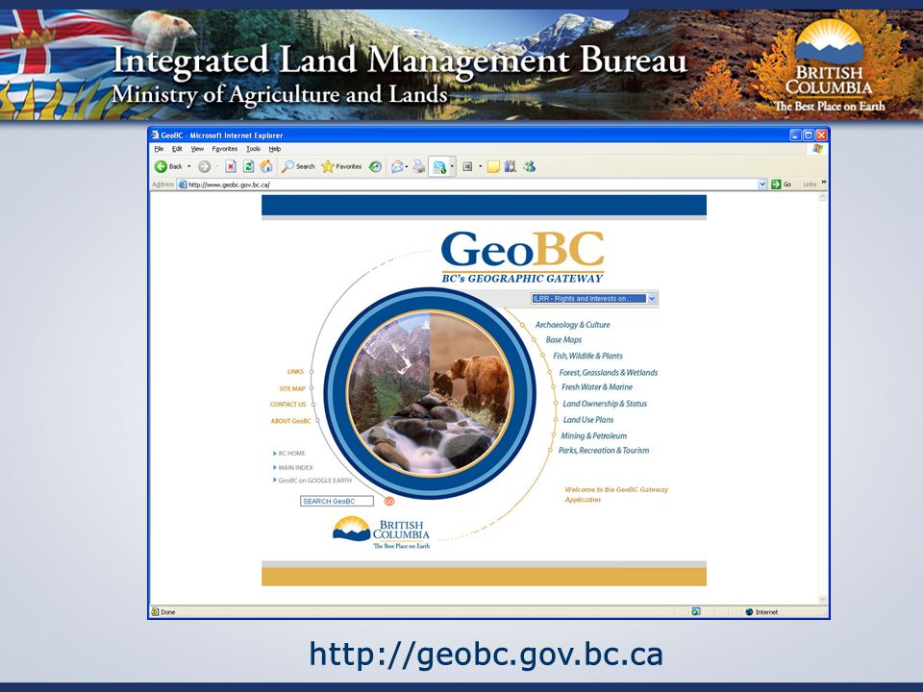
Task: Click the GeoBC logo heading
Action: coord(523,257)
